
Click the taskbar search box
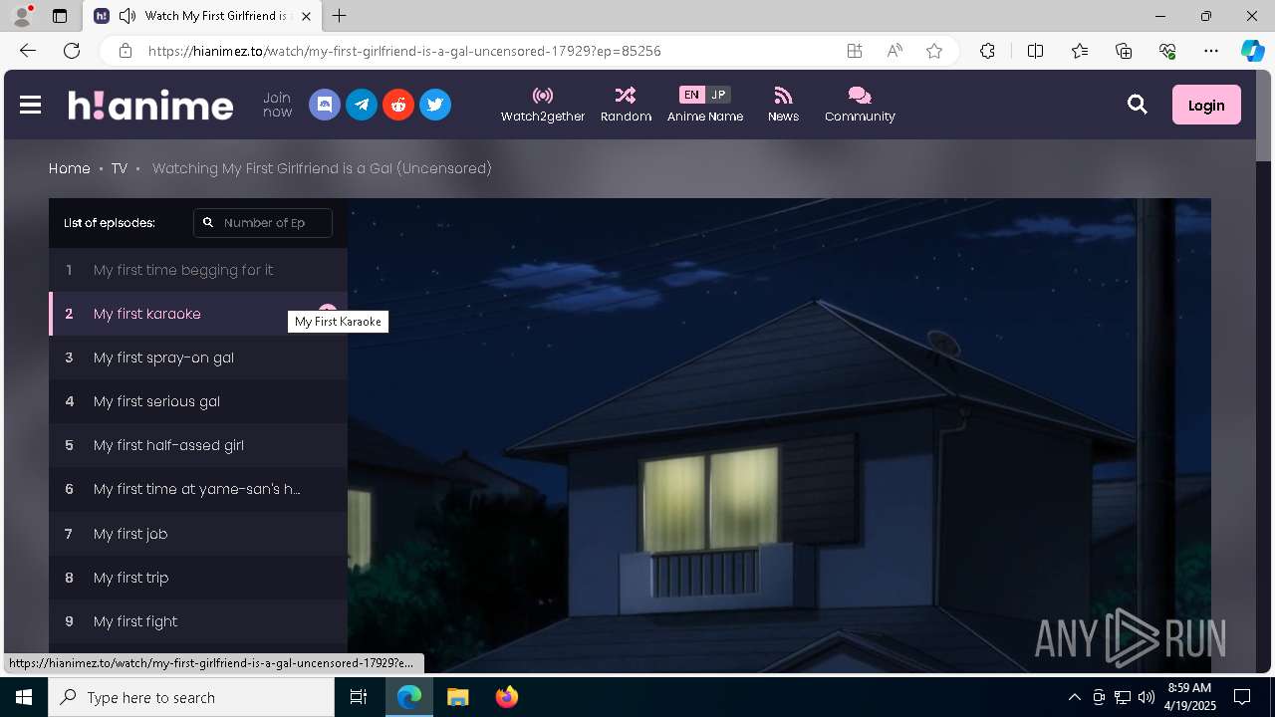(191, 697)
